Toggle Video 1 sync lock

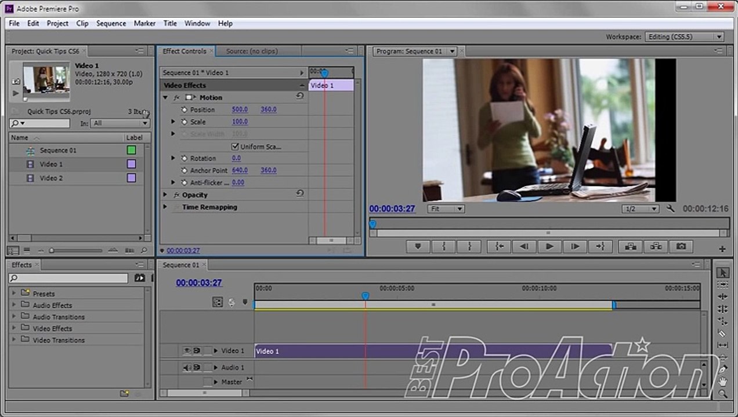point(197,351)
